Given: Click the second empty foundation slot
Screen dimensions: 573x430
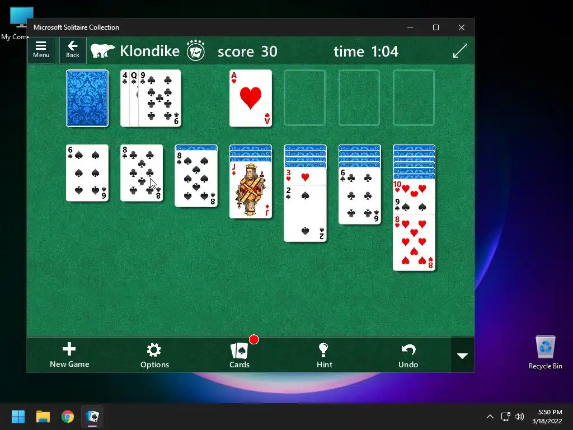Looking at the screenshot, I should coord(305,99).
